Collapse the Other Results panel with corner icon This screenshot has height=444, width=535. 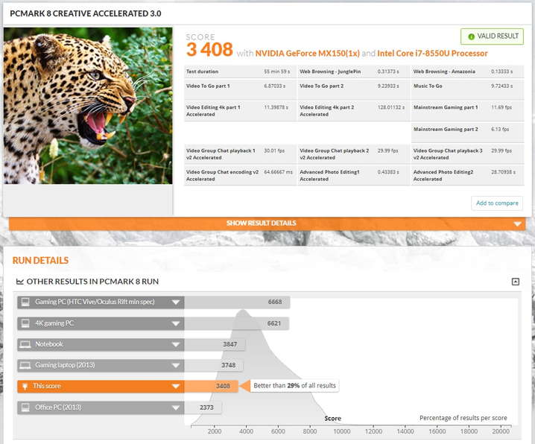[516, 282]
